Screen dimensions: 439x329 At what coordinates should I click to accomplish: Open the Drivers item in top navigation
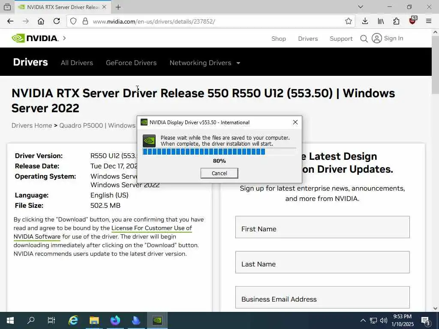[x=308, y=39]
